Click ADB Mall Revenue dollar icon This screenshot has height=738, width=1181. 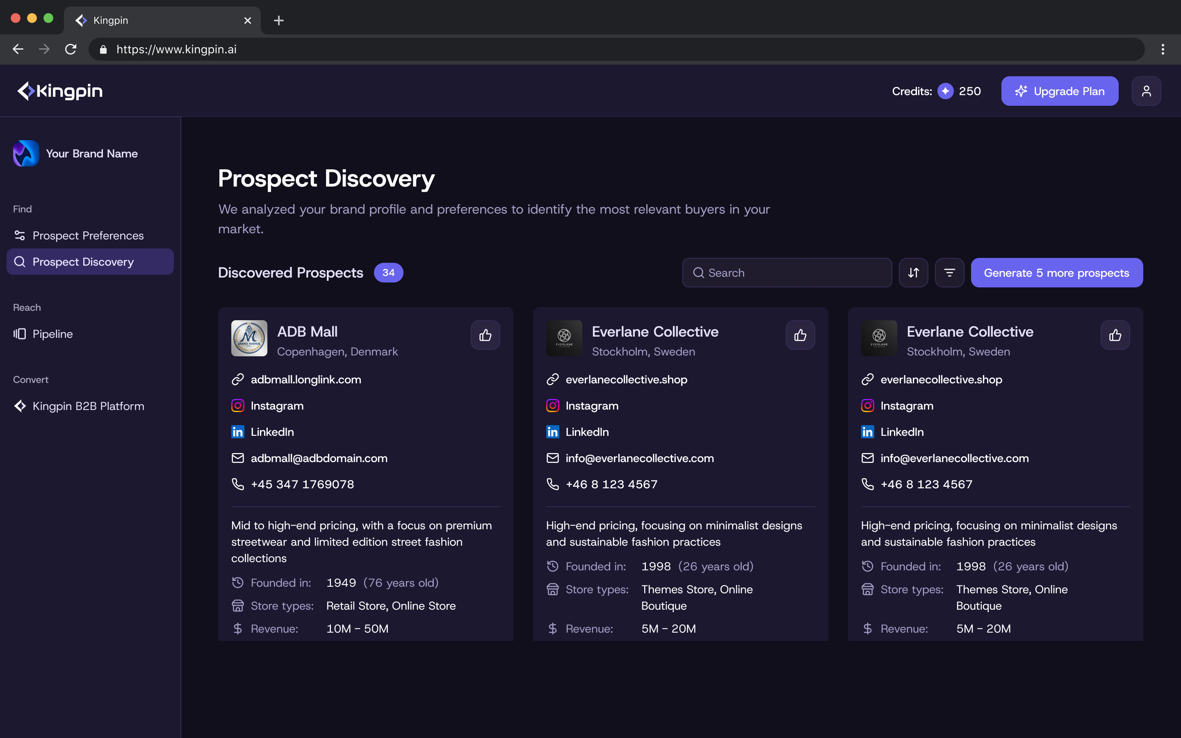[x=238, y=628]
